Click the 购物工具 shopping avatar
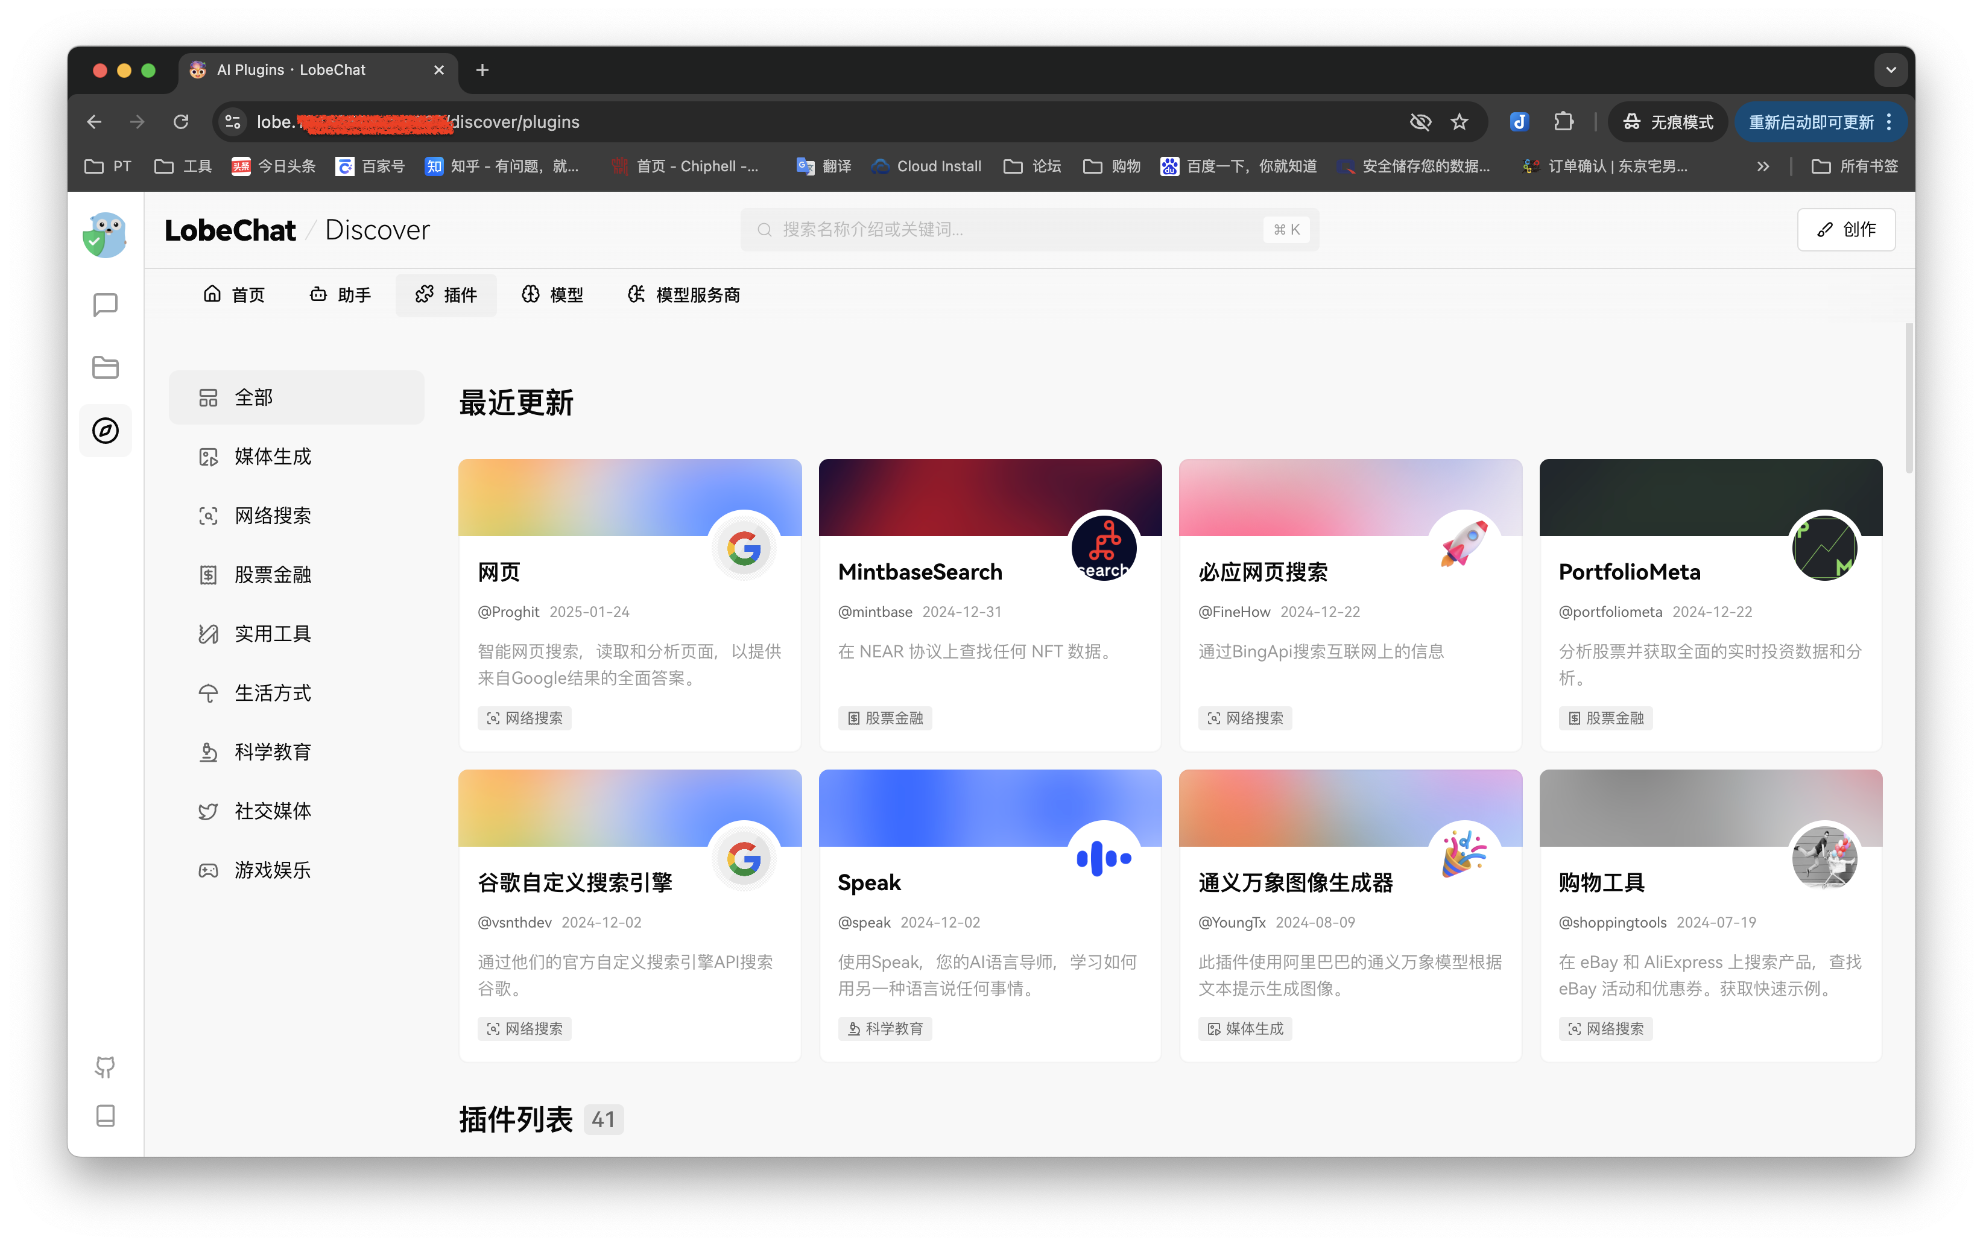 pyautogui.click(x=1824, y=858)
